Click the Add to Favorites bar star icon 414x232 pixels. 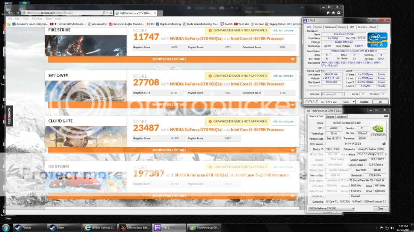pos(9,24)
